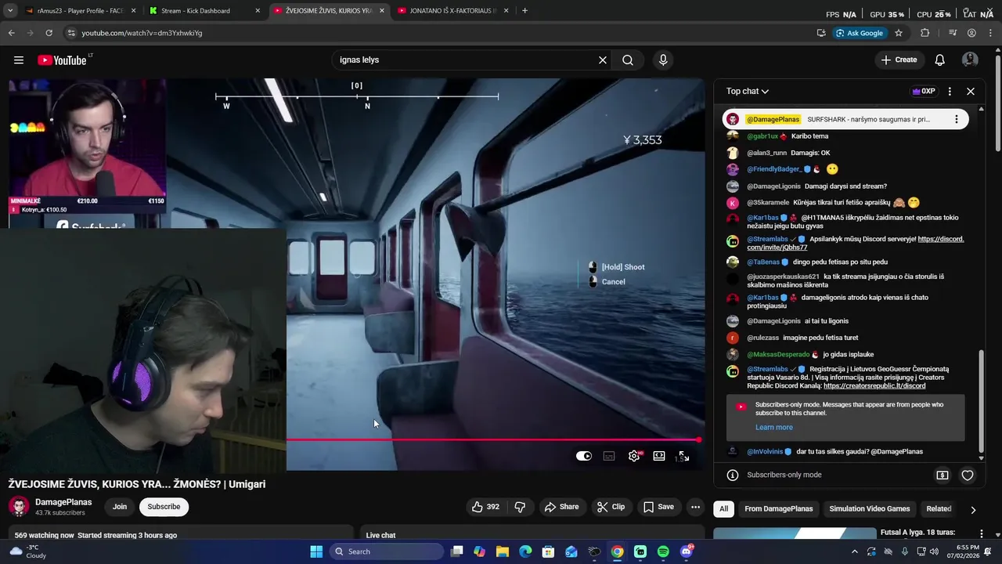Image resolution: width=1002 pixels, height=564 pixels.
Task: Click the YouTube search input field
Action: (467, 60)
